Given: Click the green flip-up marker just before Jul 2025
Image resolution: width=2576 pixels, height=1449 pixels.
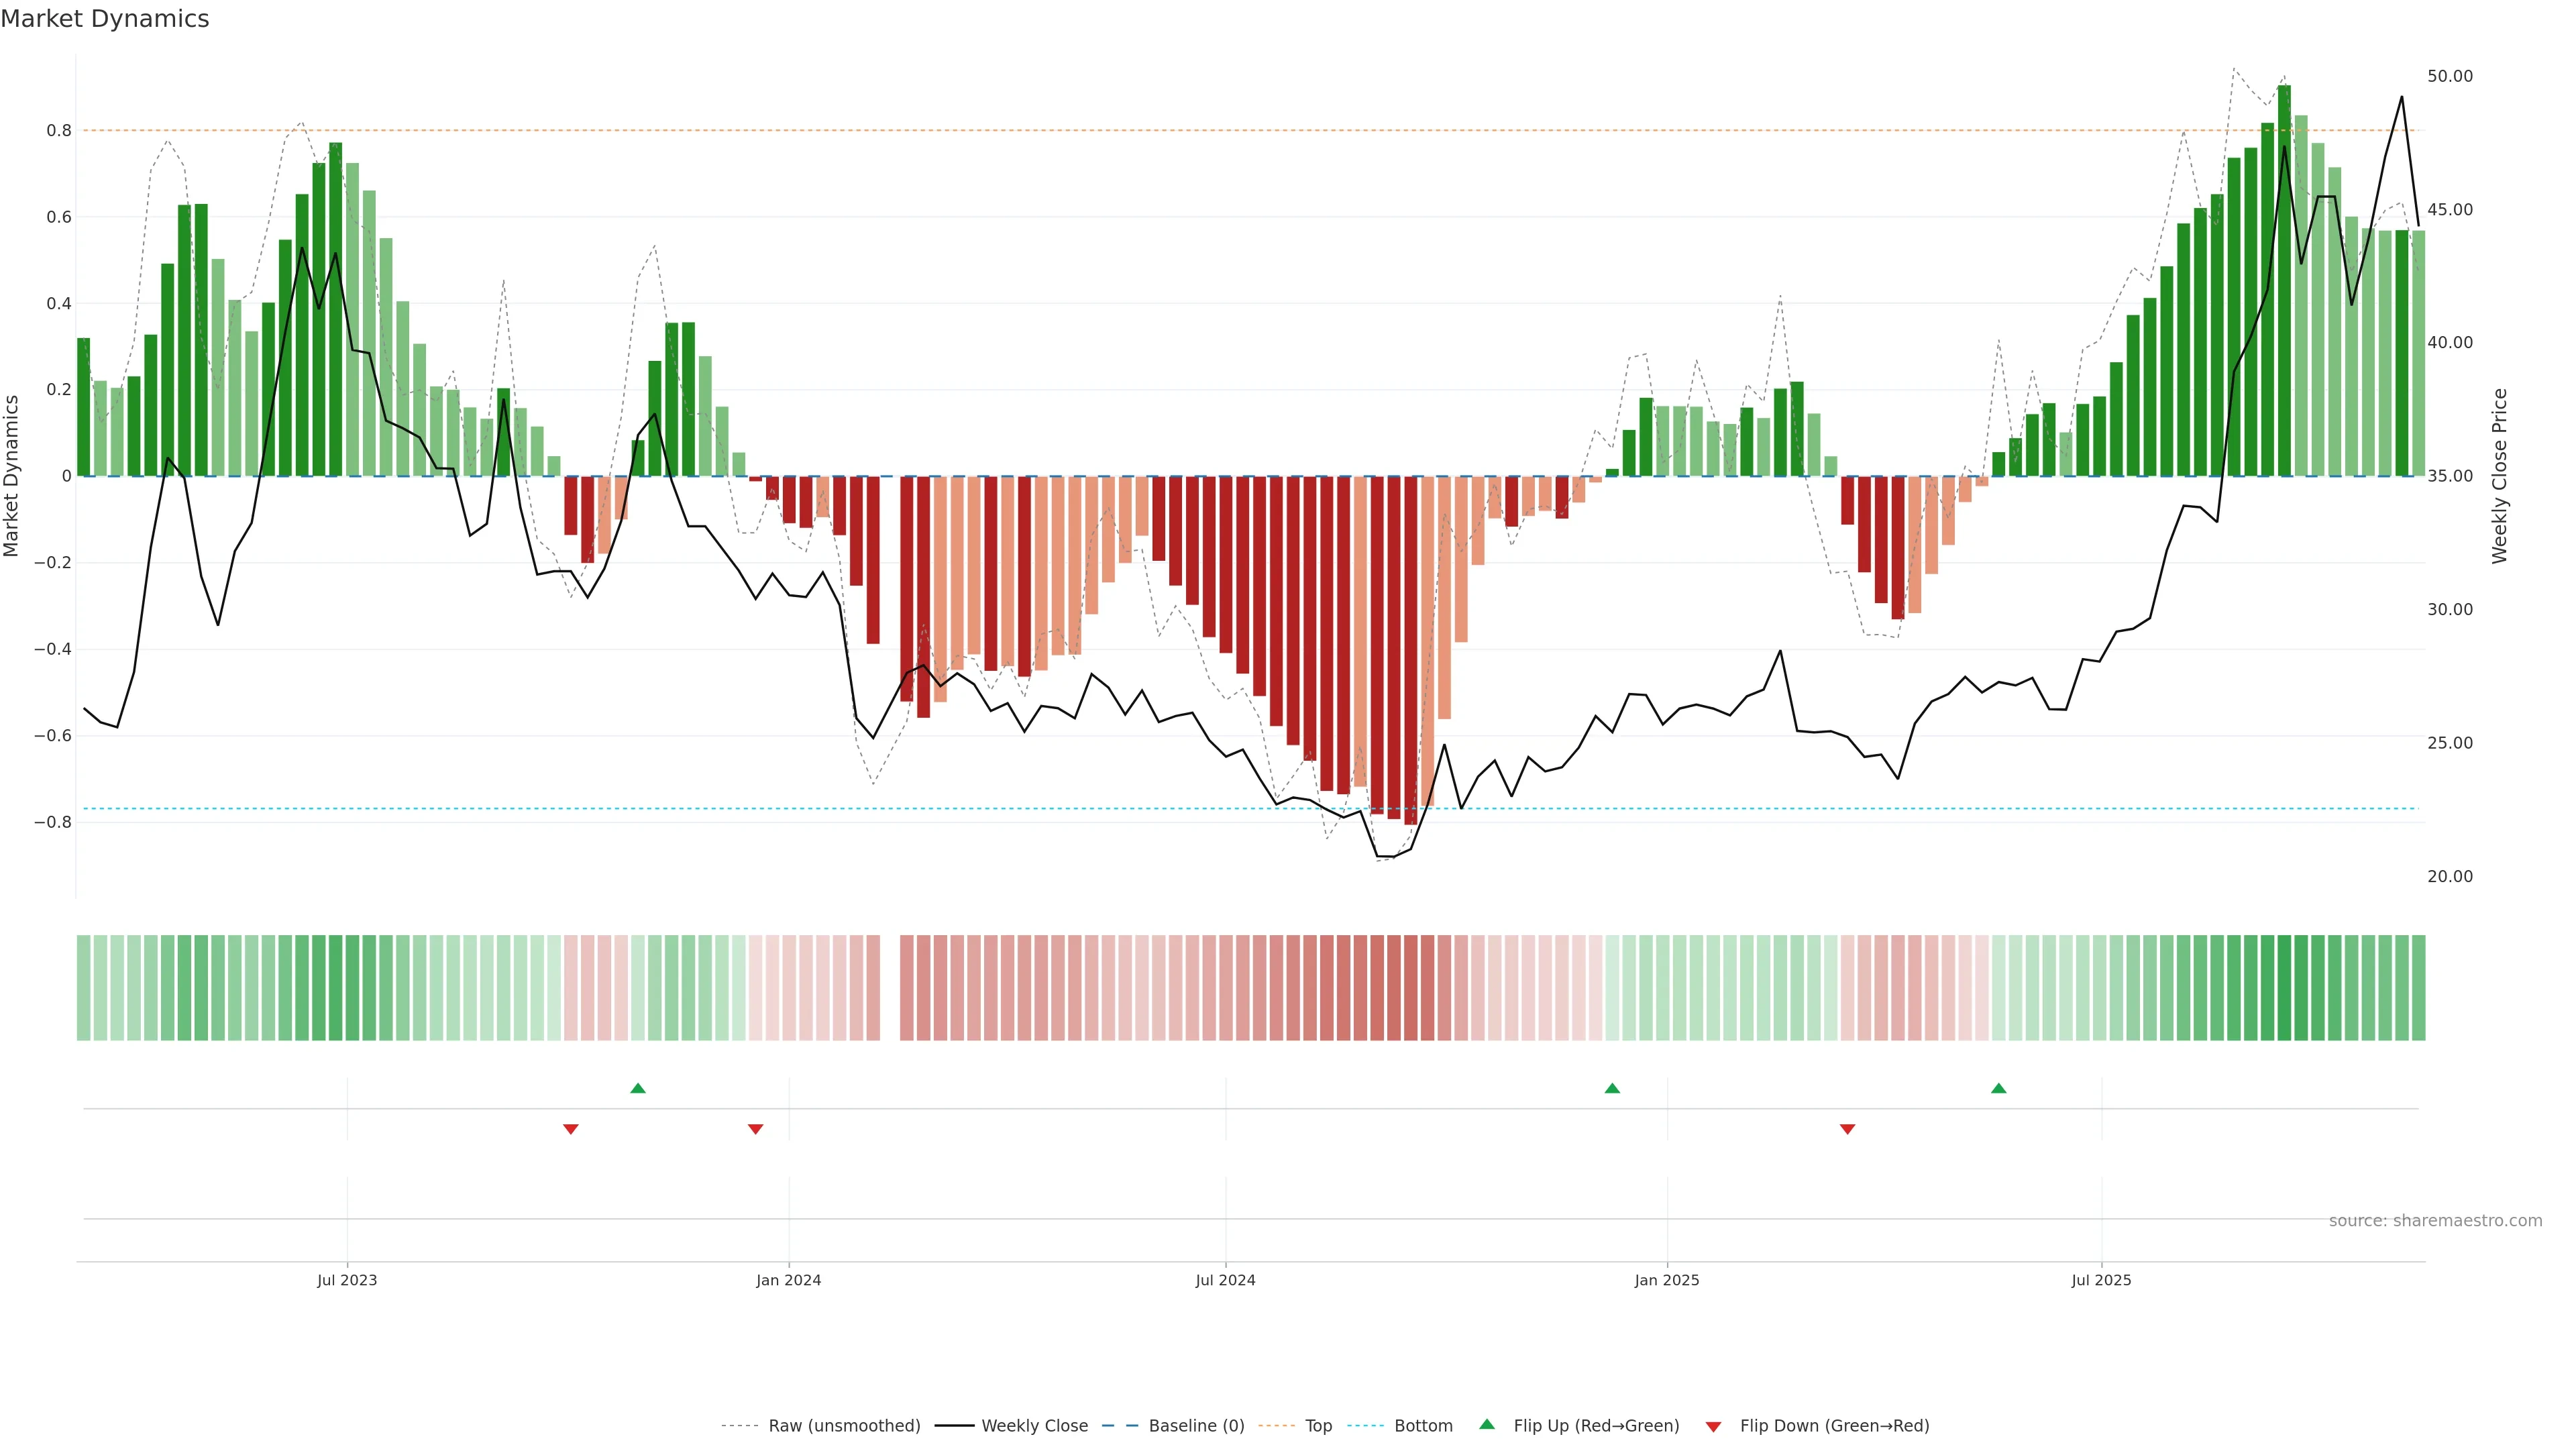Looking at the screenshot, I should coord(1998,1088).
